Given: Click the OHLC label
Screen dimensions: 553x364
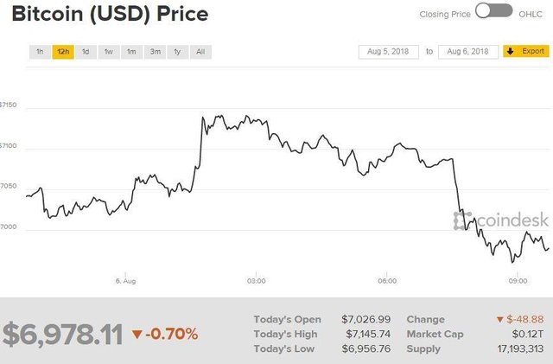Looking at the screenshot, I should [531, 13].
